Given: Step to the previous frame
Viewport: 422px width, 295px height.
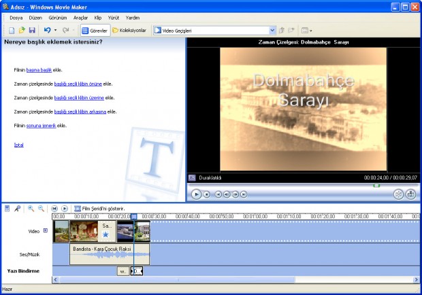Looking at the screenshot, I should pyautogui.click(x=227, y=194).
